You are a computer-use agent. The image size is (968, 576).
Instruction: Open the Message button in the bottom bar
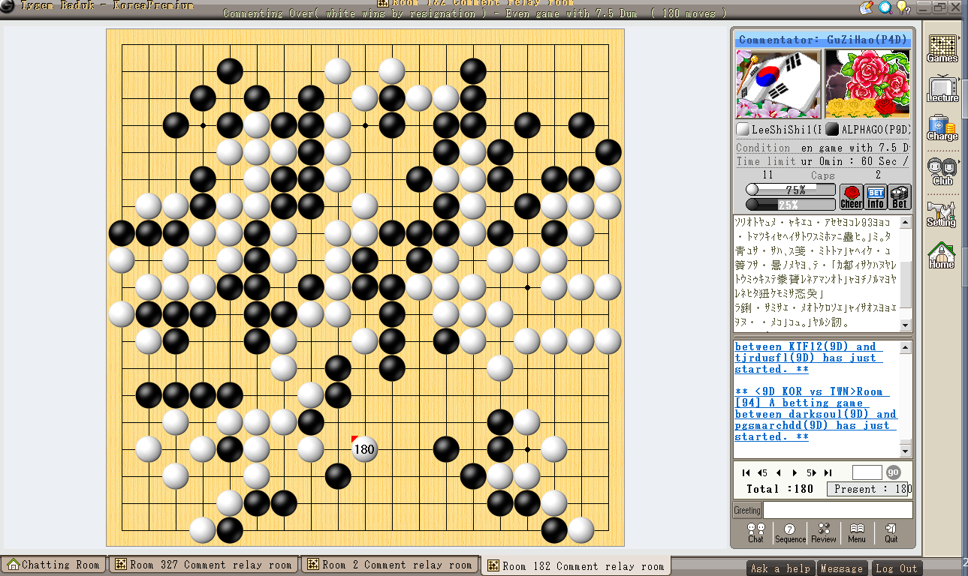tap(841, 568)
